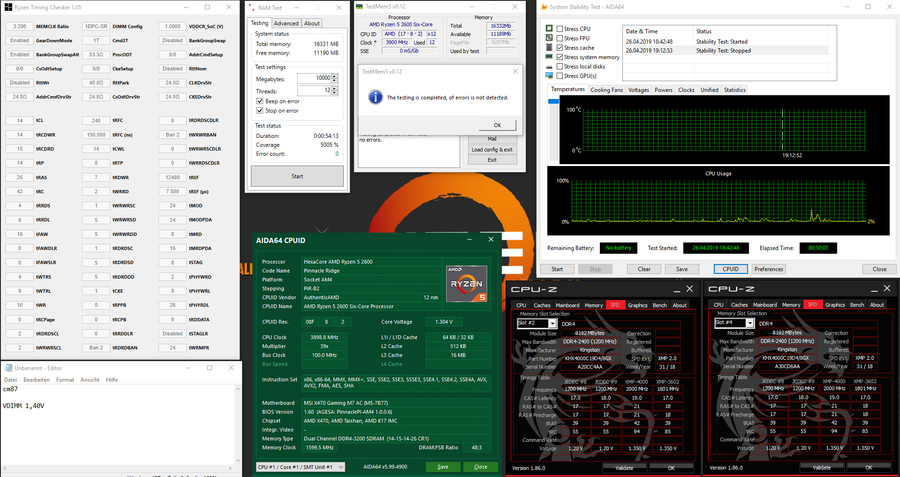Click the Editor horizontal scrollbar right arrow
Viewport: 900px width, 477px height.
[230, 468]
